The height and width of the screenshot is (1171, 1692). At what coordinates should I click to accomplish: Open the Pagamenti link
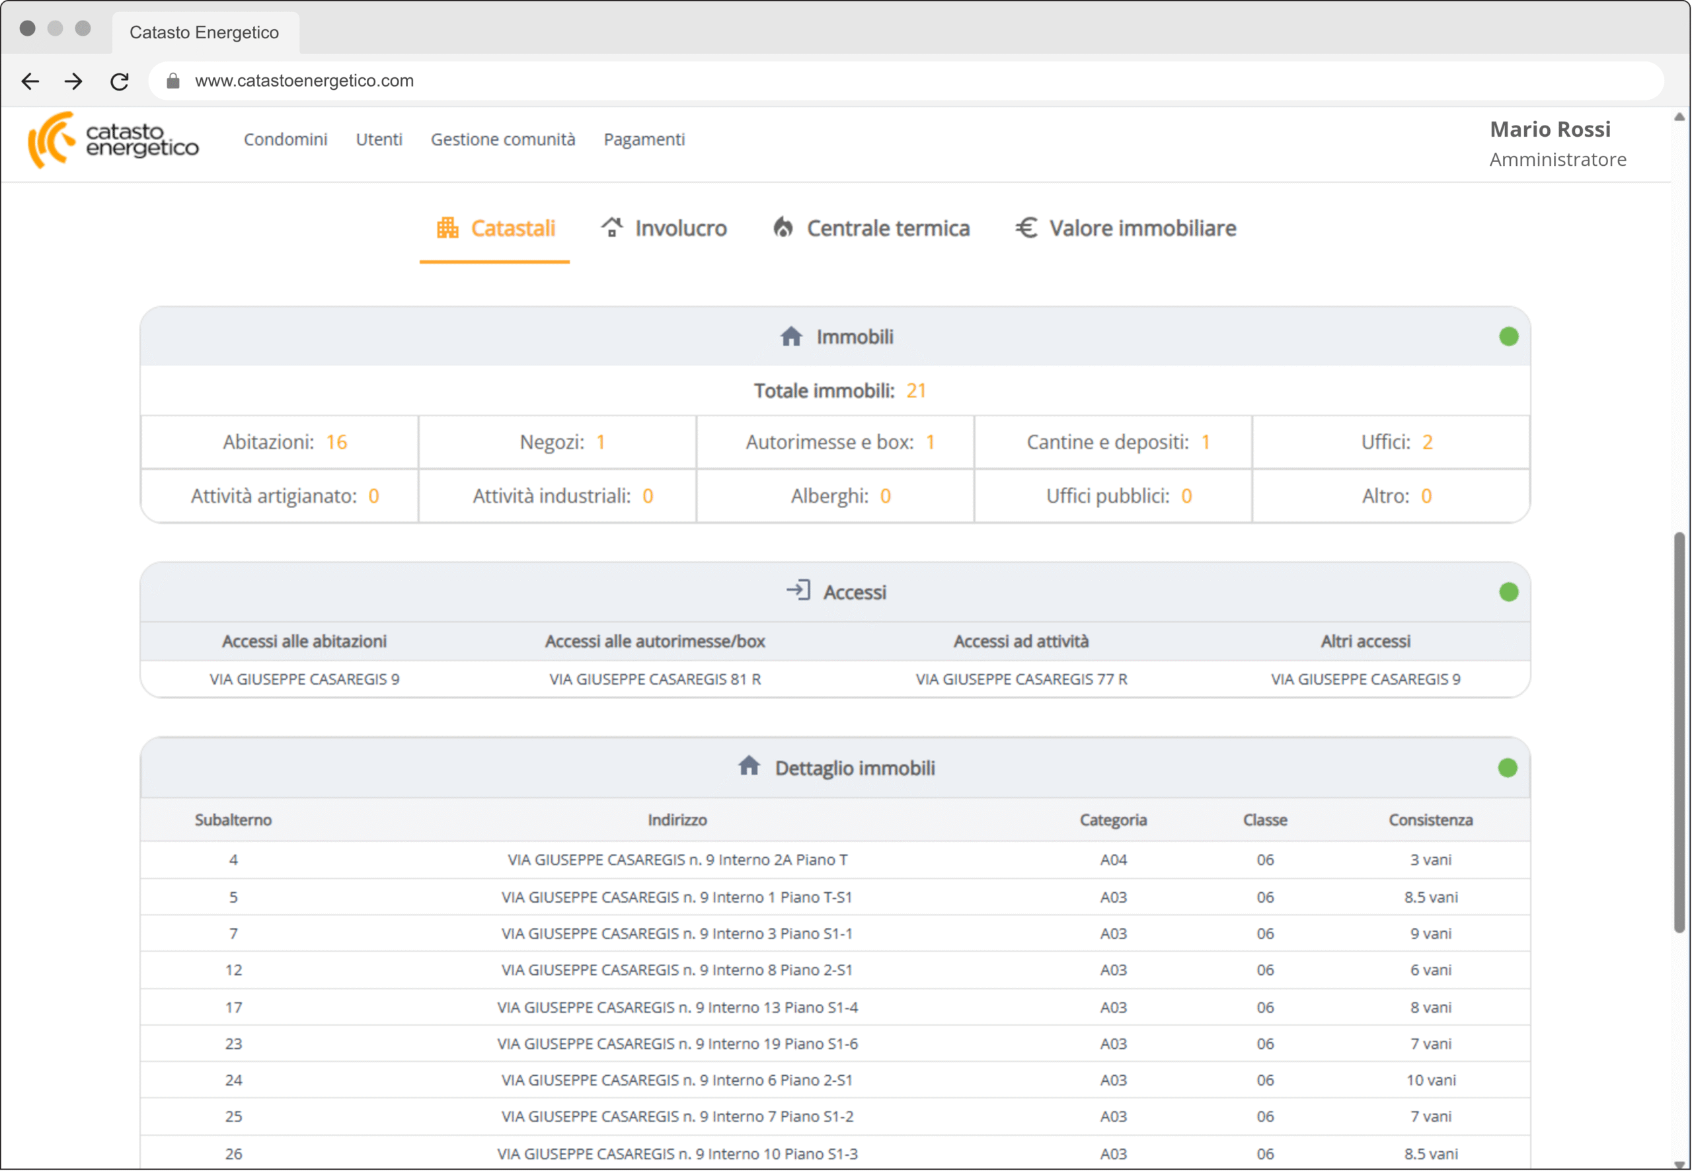644,139
